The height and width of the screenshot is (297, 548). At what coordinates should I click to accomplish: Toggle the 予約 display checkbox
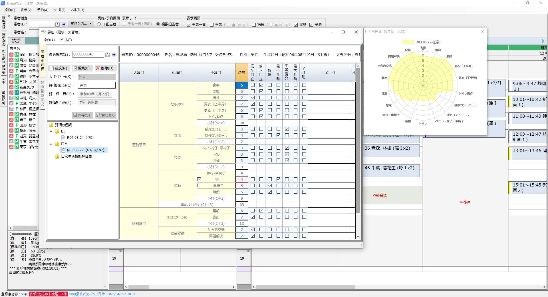(311, 25)
